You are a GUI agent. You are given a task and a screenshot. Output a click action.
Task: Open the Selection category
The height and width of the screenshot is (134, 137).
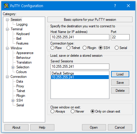coord(23,67)
